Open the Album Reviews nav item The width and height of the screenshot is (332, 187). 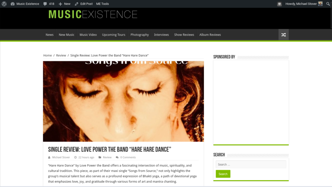click(x=210, y=35)
